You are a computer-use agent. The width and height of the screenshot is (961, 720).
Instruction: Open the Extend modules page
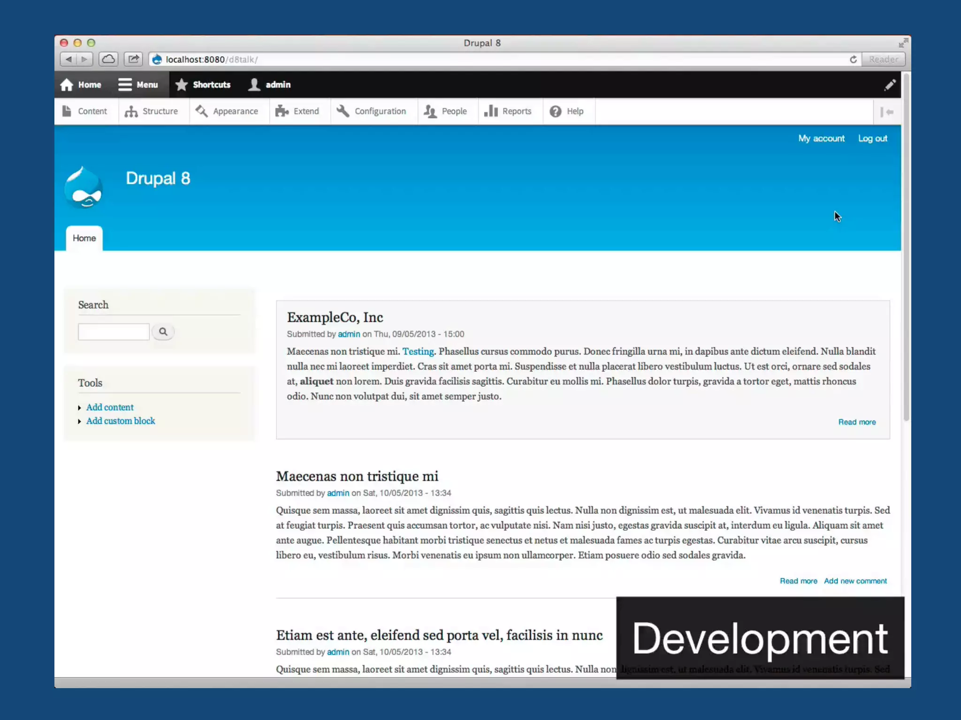pyautogui.click(x=297, y=112)
